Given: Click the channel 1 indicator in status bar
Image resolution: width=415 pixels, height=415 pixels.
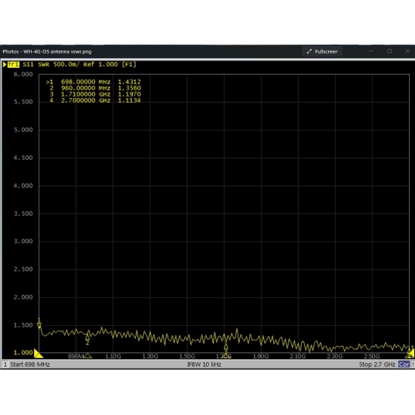Looking at the screenshot, I should (x=5, y=364).
